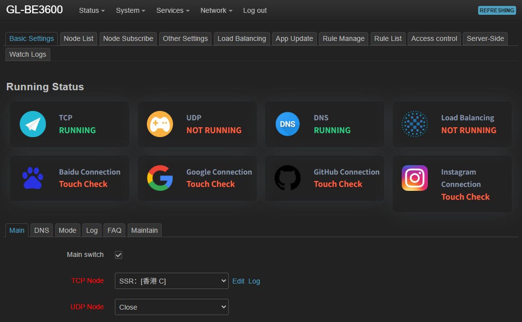Click the Load Balancing dotted globe icon
The width and height of the screenshot is (522, 322).
click(415, 124)
